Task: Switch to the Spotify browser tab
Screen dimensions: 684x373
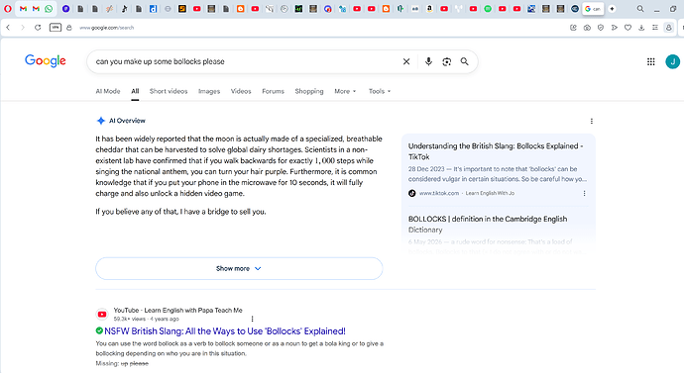Action: click(488, 9)
